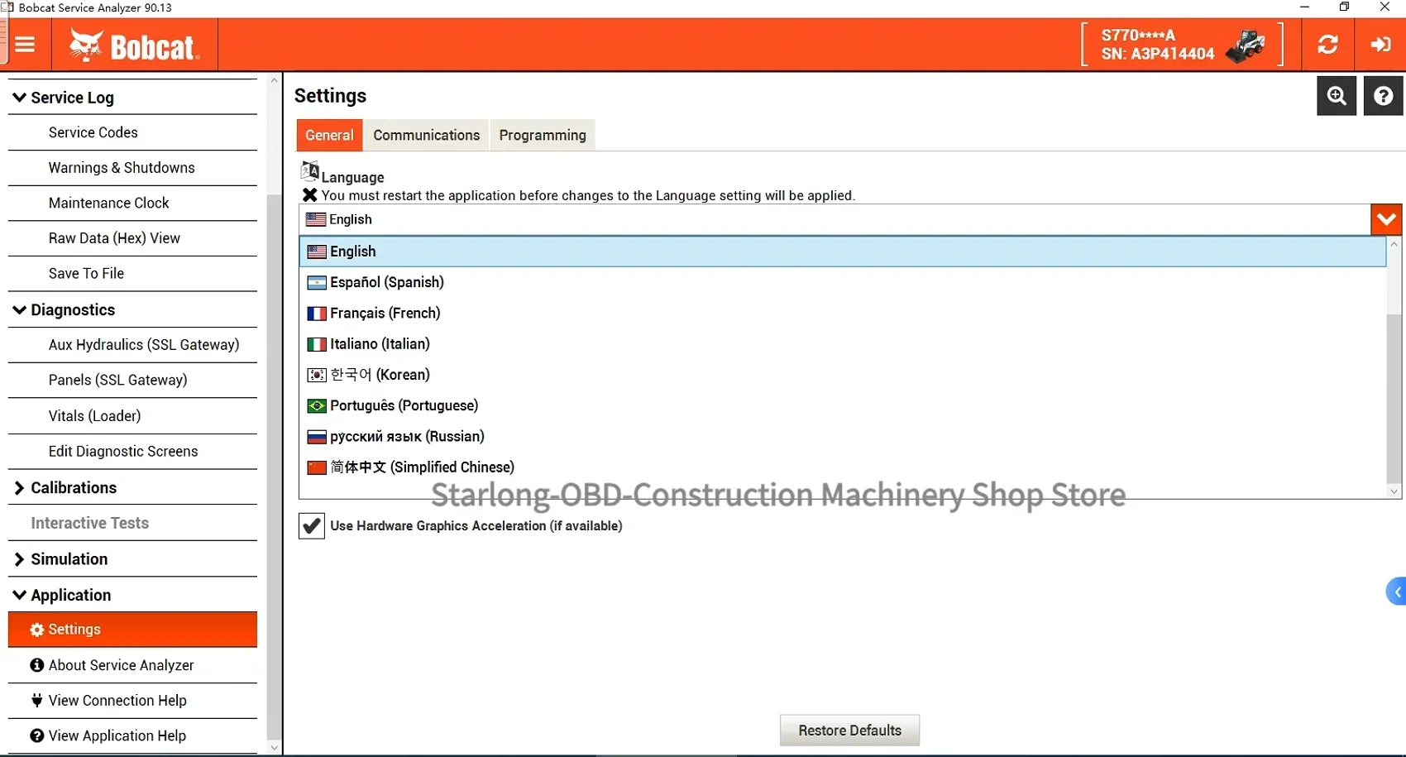Viewport: 1406px width, 757px height.
Task: Open the Language dropdown arrow
Action: [x=1386, y=219]
